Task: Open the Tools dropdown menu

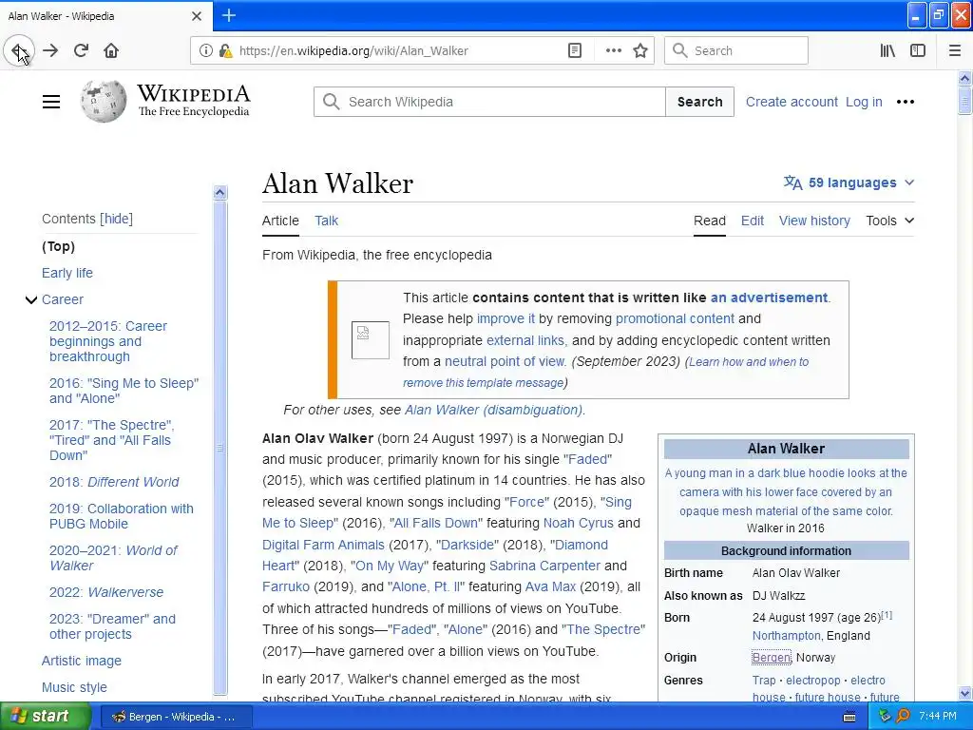Action: [889, 221]
